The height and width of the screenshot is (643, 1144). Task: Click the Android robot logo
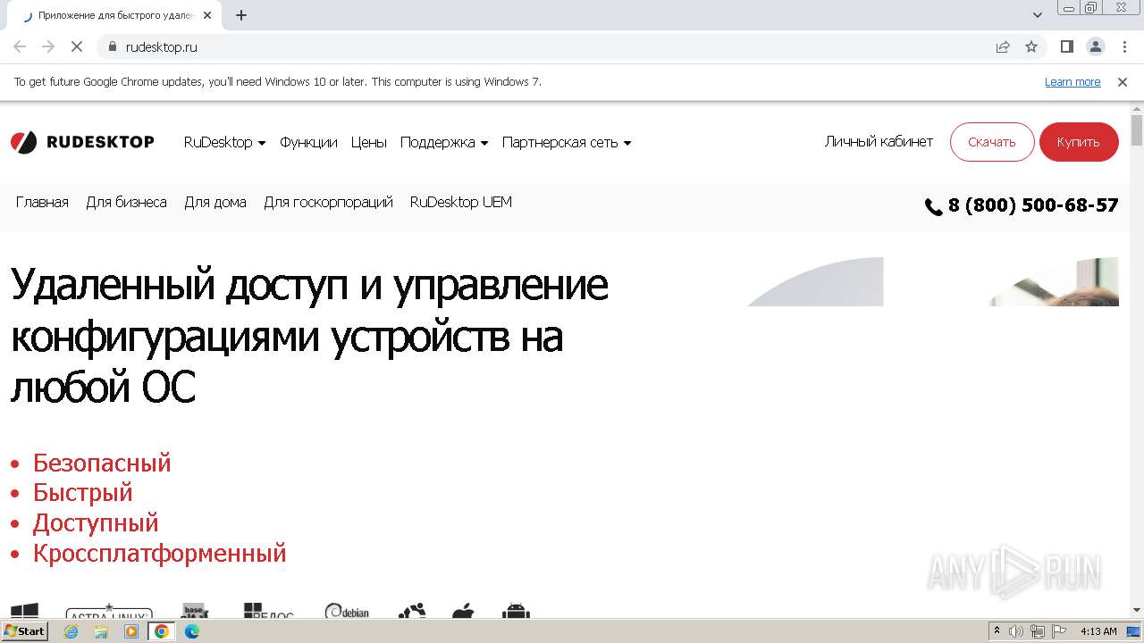(516, 611)
